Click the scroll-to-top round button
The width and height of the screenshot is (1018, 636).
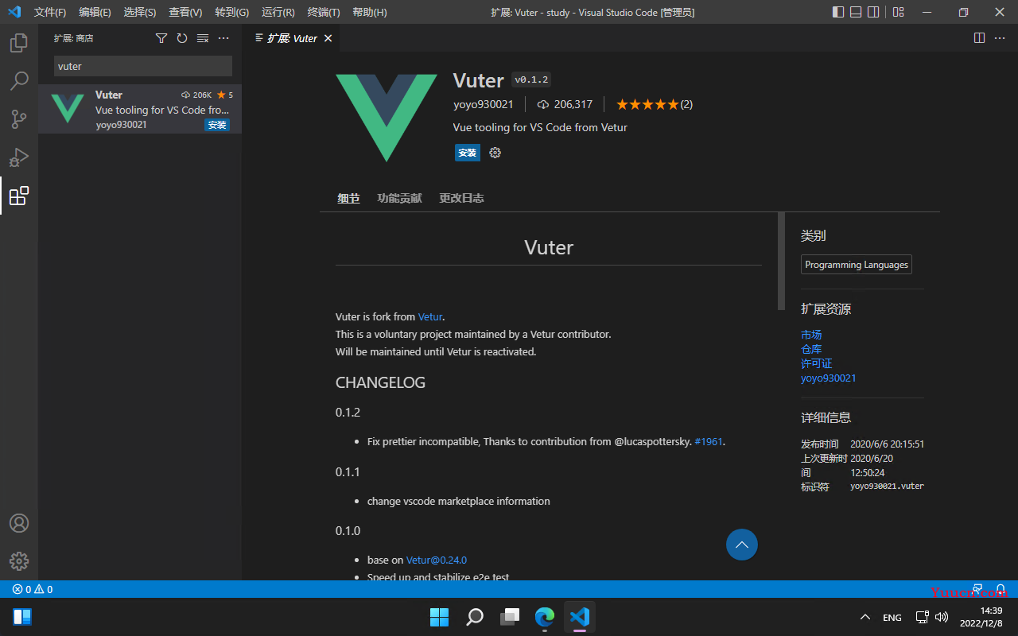(742, 545)
